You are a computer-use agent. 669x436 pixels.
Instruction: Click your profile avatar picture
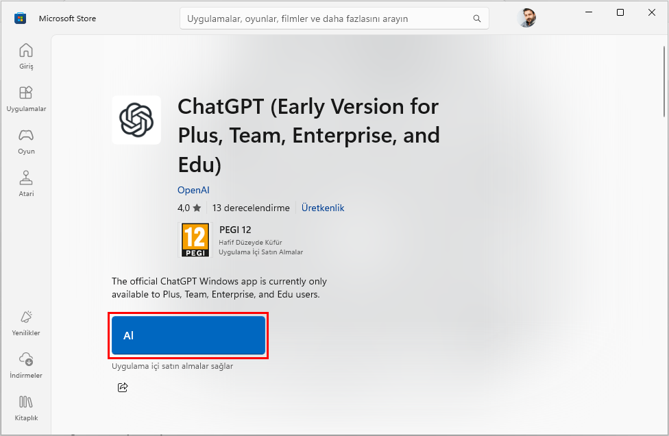click(526, 18)
